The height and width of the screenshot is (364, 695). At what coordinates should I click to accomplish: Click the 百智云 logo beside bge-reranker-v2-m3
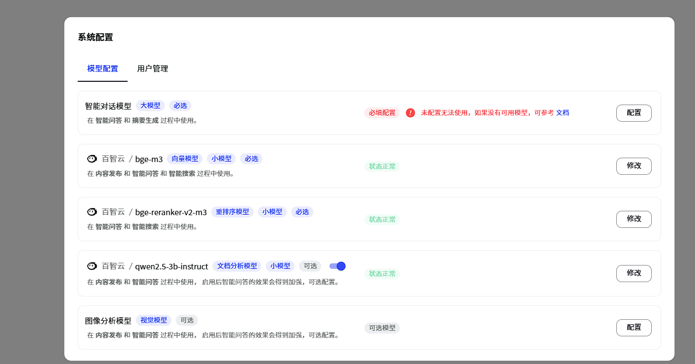(x=92, y=212)
